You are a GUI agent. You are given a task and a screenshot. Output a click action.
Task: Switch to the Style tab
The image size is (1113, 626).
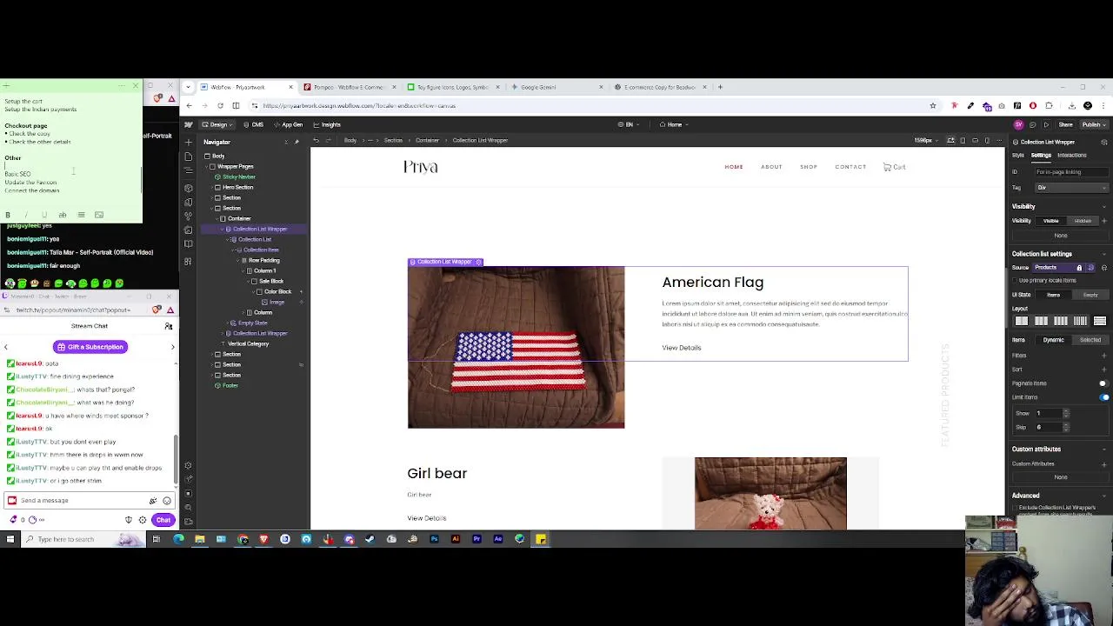1018,155
